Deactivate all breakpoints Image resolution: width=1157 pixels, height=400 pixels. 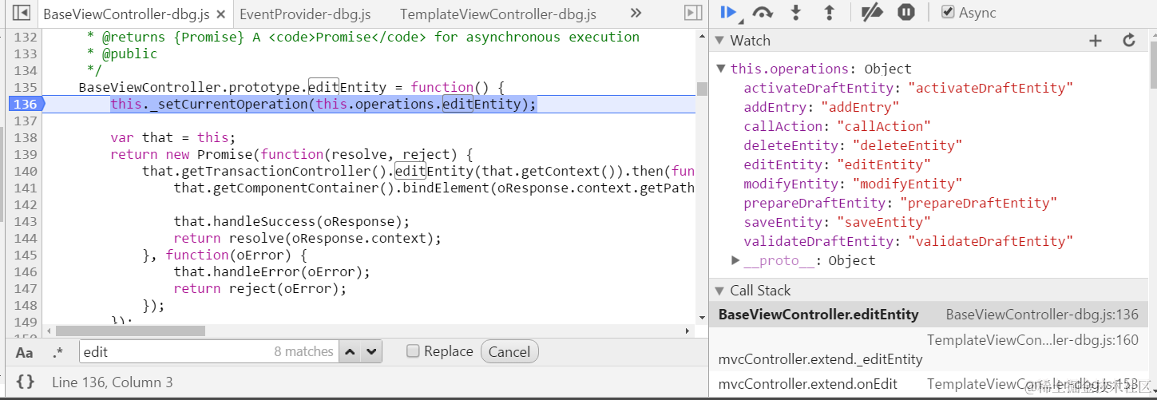873,12
